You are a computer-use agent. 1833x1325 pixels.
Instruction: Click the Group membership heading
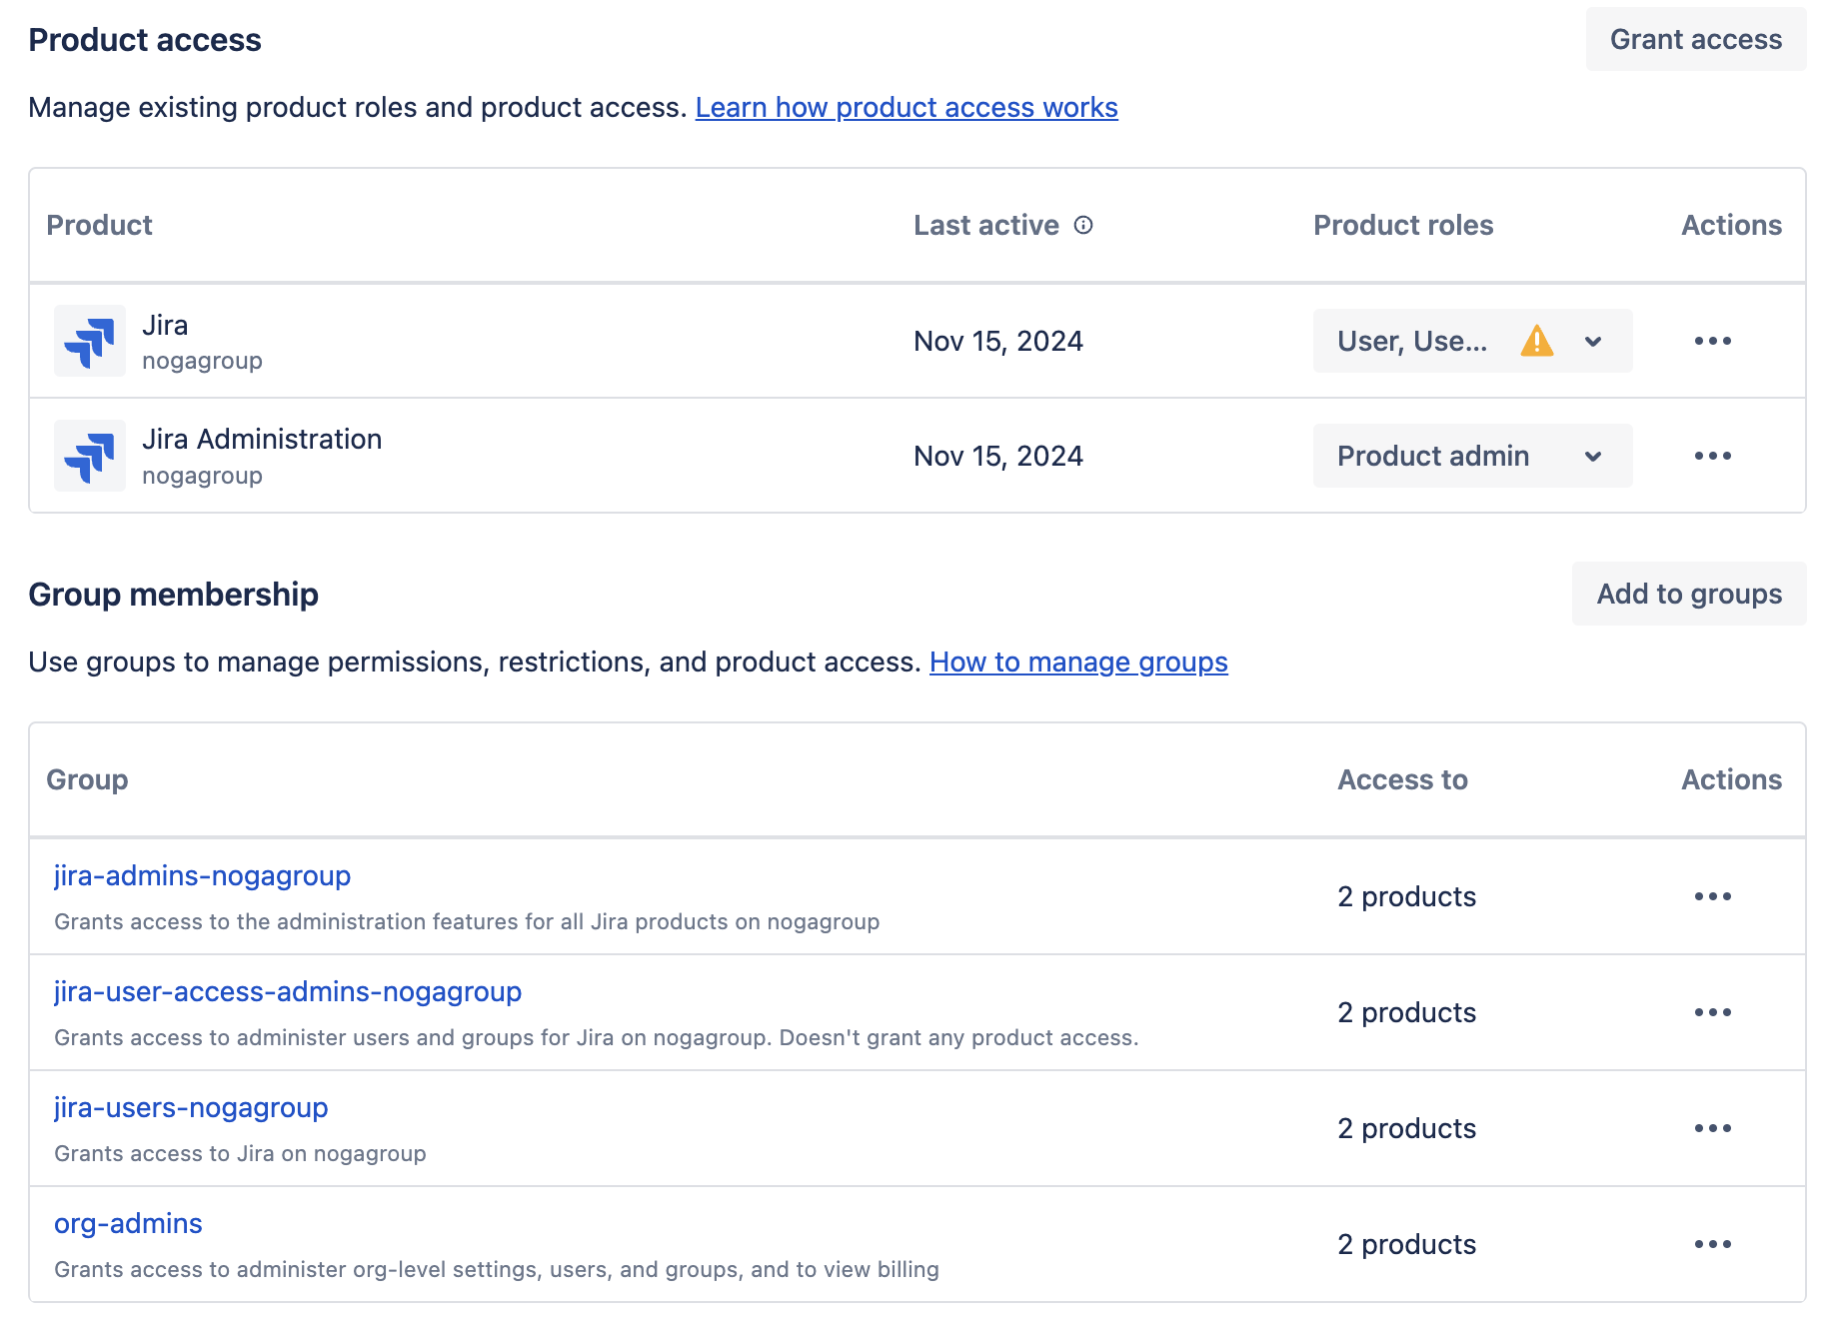pos(173,594)
